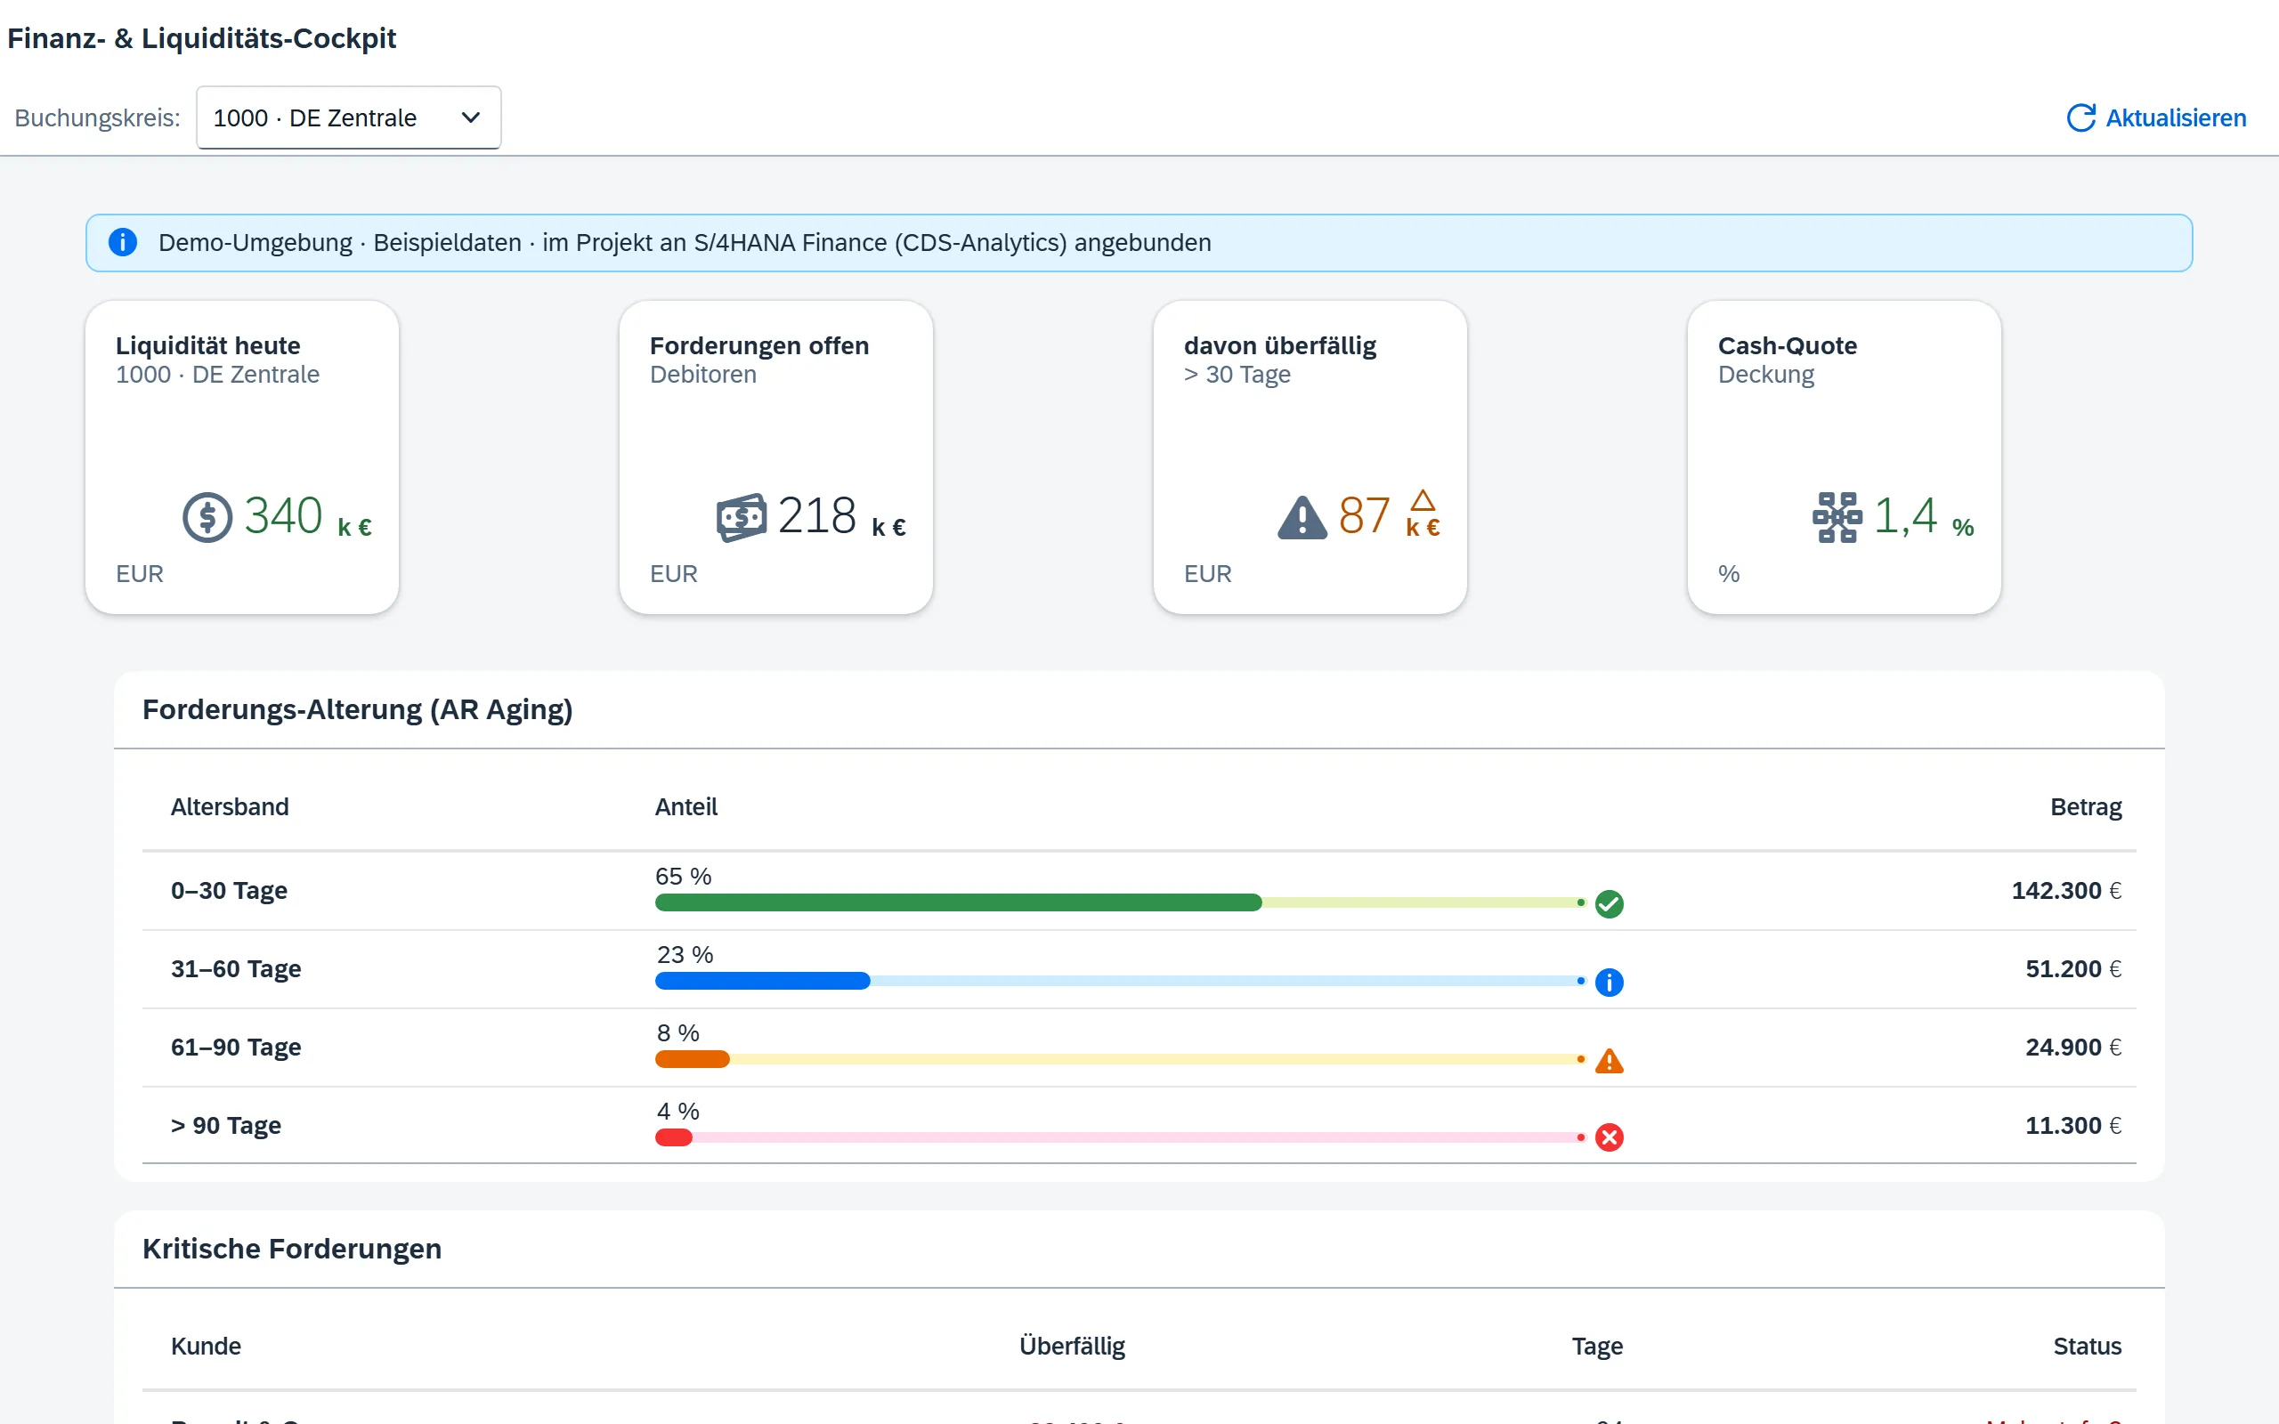Click the Demo-Umgebung banner message text
The height and width of the screenshot is (1424, 2279).
click(x=685, y=242)
